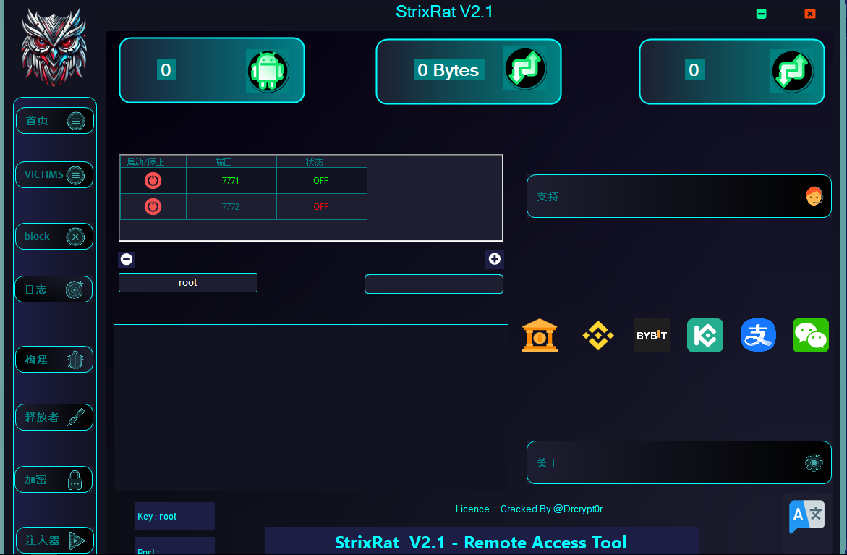847x555 pixels.
Task: Click the transfer arrows icon in right counter card
Action: [792, 71]
